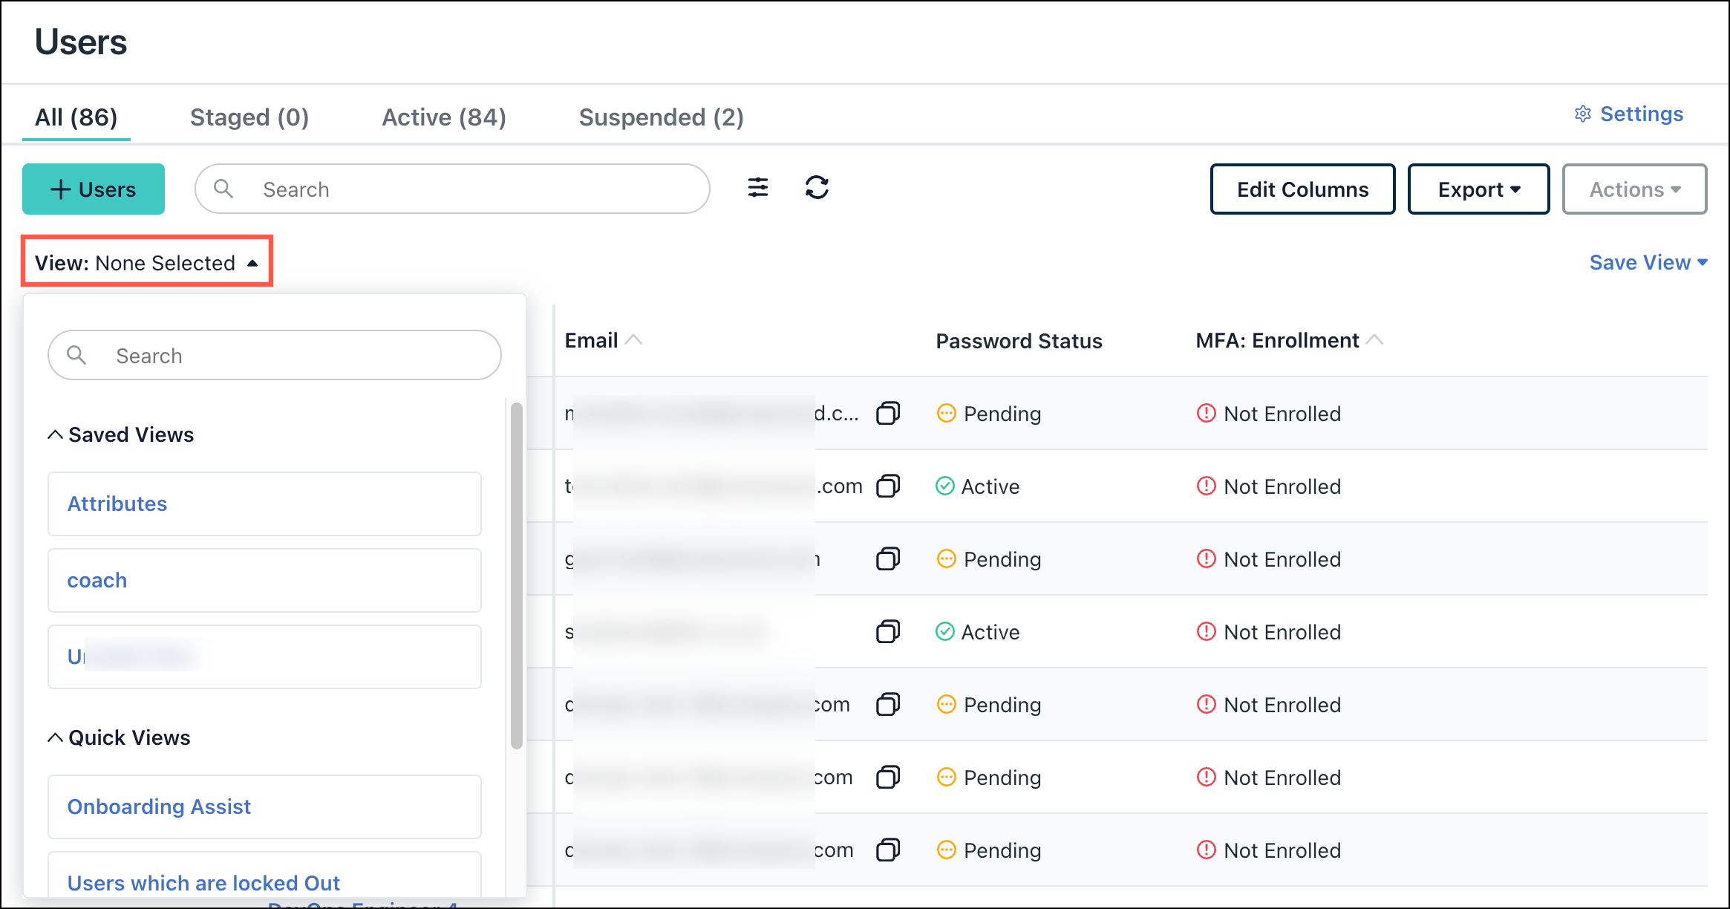Click the Edit Columns button
The width and height of the screenshot is (1730, 909).
pos(1302,189)
